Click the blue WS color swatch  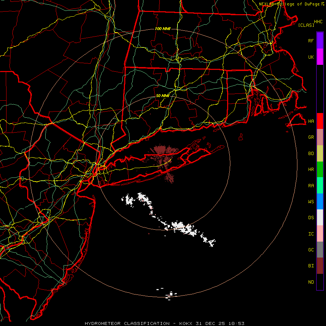pyautogui.click(x=320, y=201)
